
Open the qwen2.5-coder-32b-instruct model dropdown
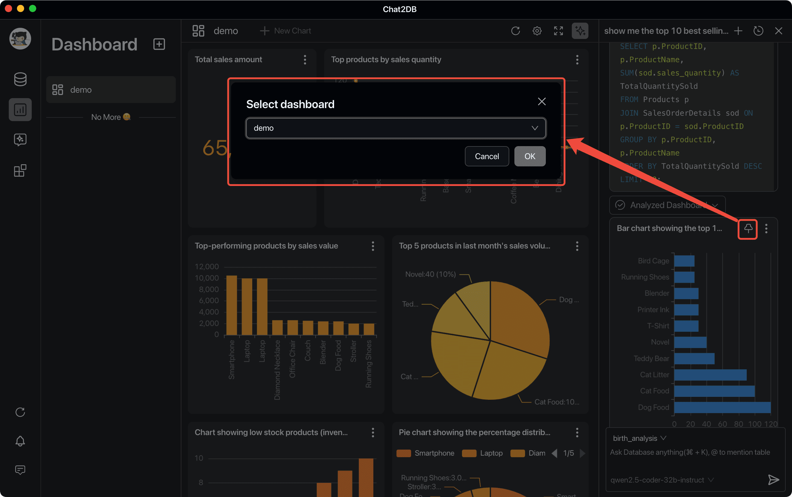662,480
